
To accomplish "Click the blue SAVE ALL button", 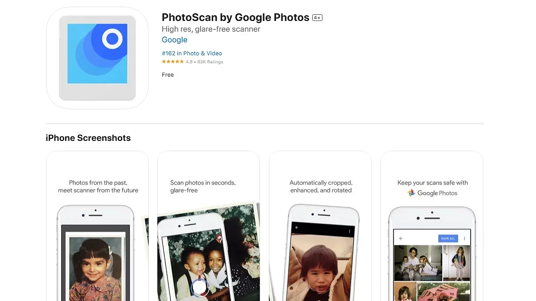I will point(448,239).
